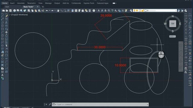Viewport: 193px width, 108px height.
Task: Click the Paste clipboard icon
Action: [x=36, y=11]
